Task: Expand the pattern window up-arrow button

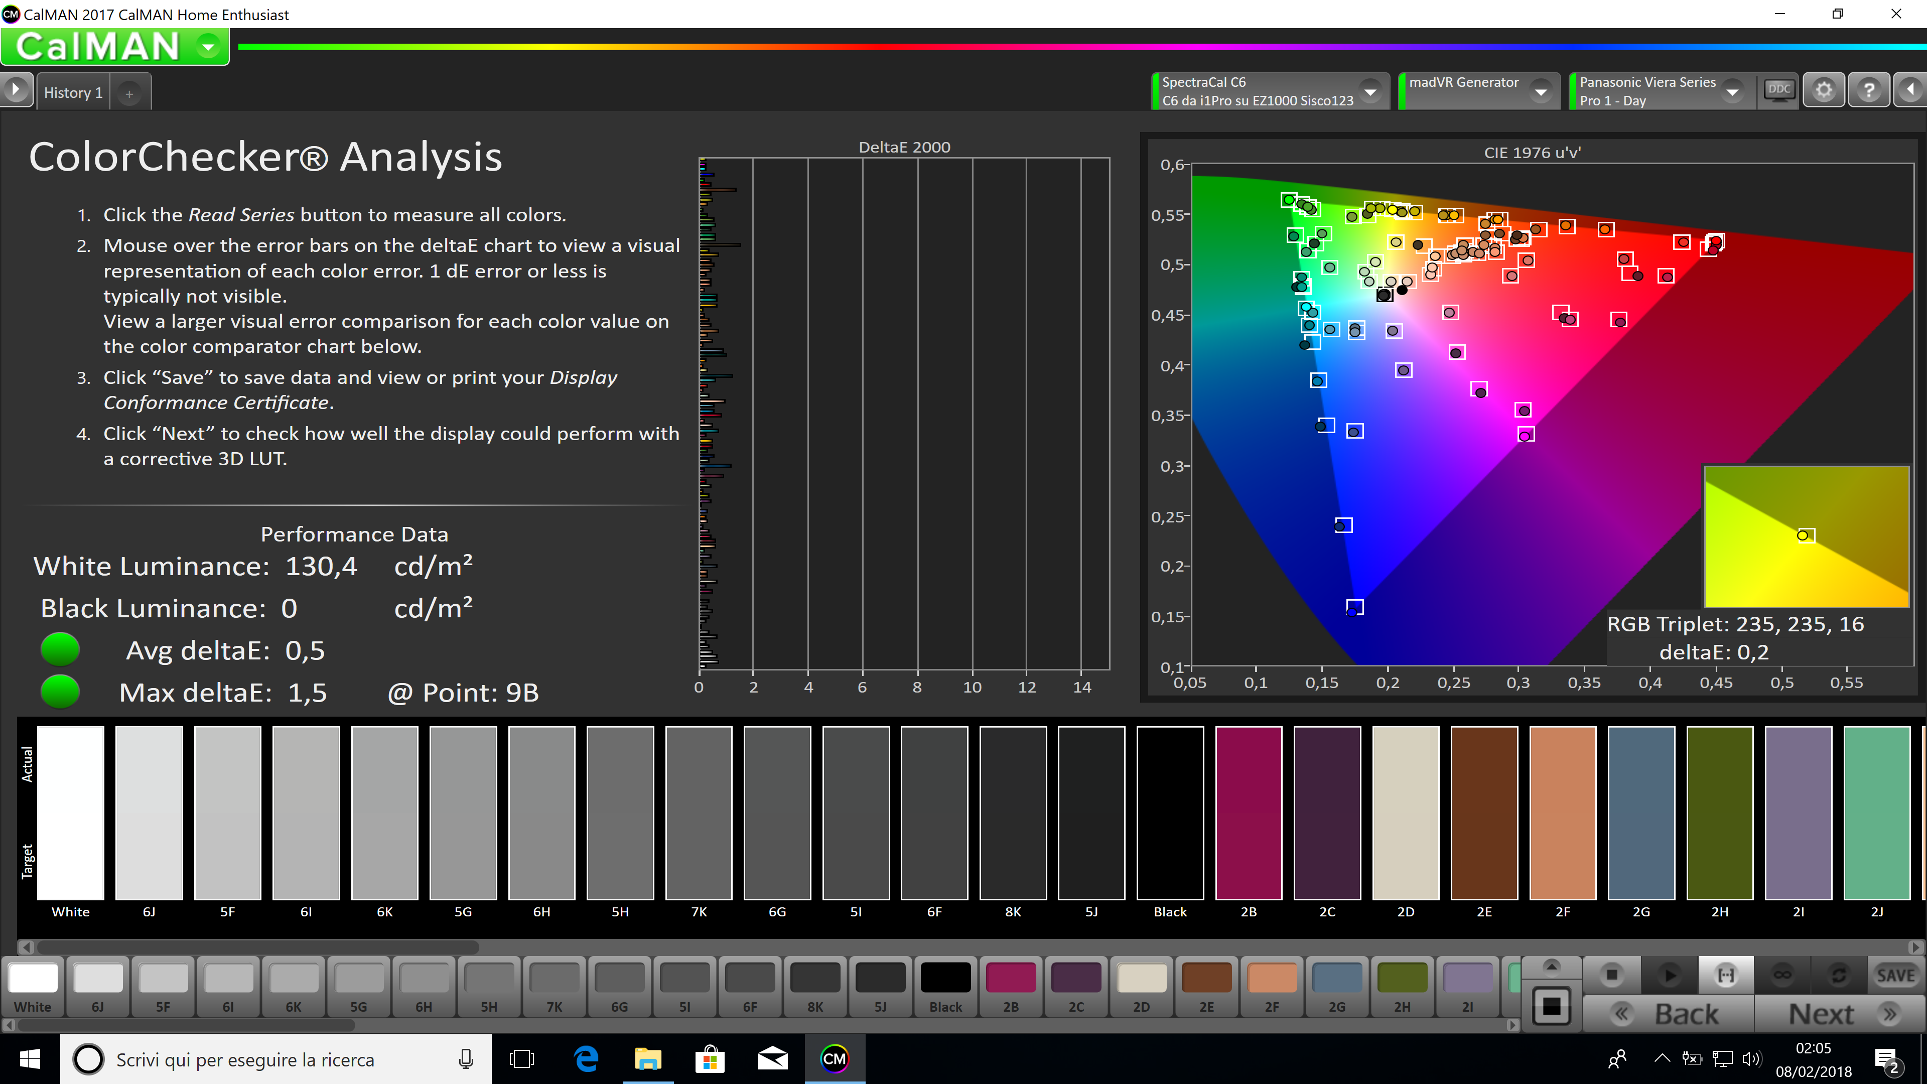Action: (x=1552, y=967)
